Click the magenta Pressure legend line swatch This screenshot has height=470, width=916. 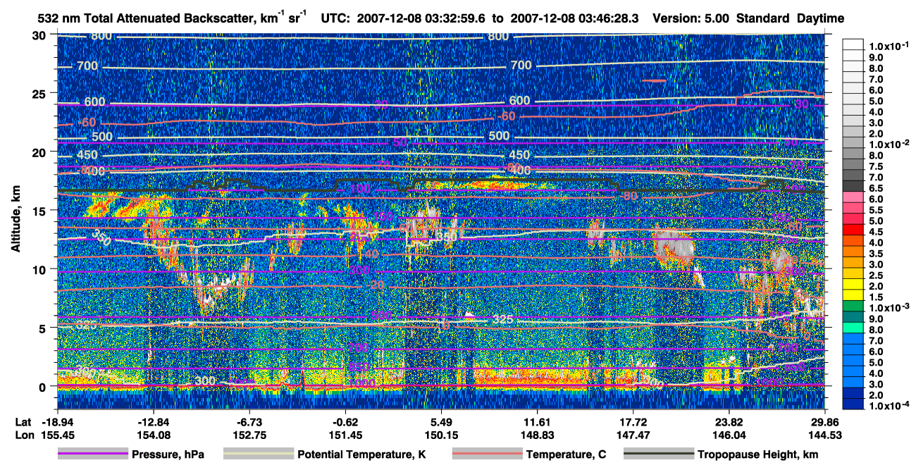[92, 454]
